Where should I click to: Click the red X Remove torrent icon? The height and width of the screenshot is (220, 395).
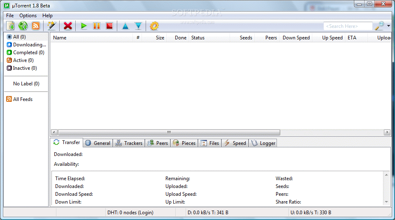68,26
